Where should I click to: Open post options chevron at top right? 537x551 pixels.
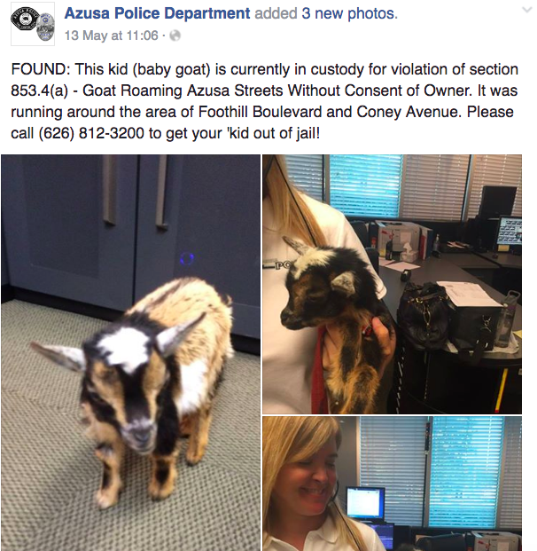tap(527, 10)
